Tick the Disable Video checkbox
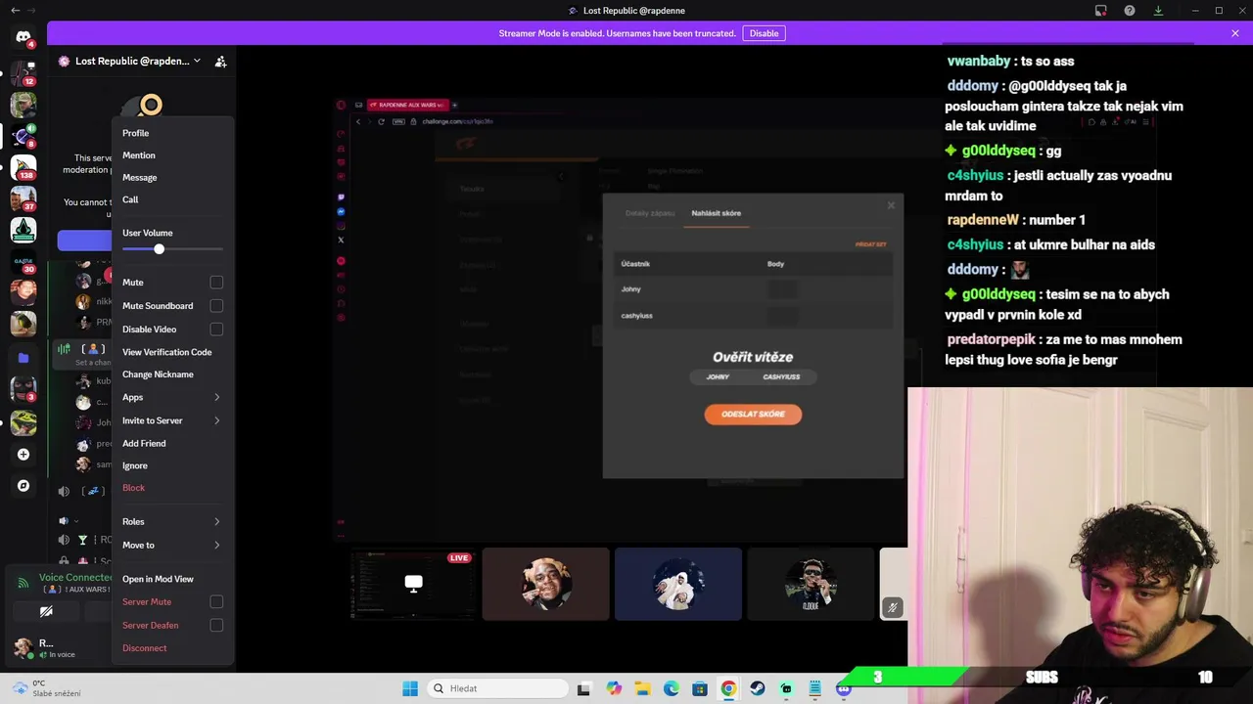This screenshot has width=1253, height=704. 216,330
